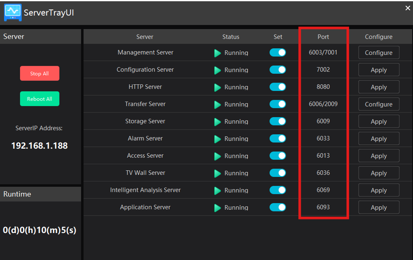Click the green play icon for Management Server
Viewport: 413px width, 260px height.
click(218, 53)
